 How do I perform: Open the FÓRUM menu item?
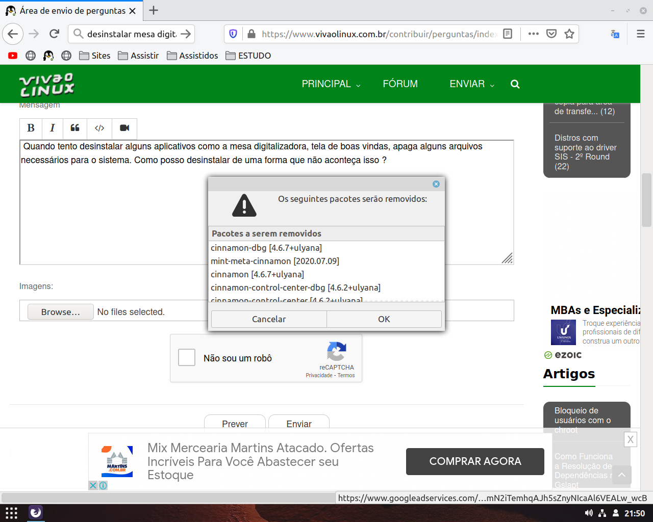click(x=400, y=84)
